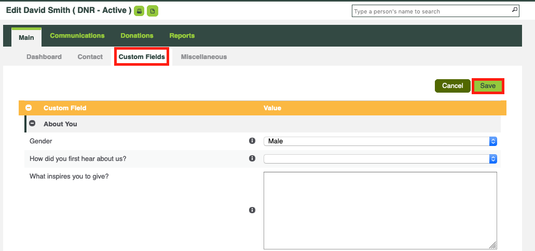This screenshot has width=535, height=251.
Task: Open How did you first hear dropdown
Action: pyautogui.click(x=380, y=159)
